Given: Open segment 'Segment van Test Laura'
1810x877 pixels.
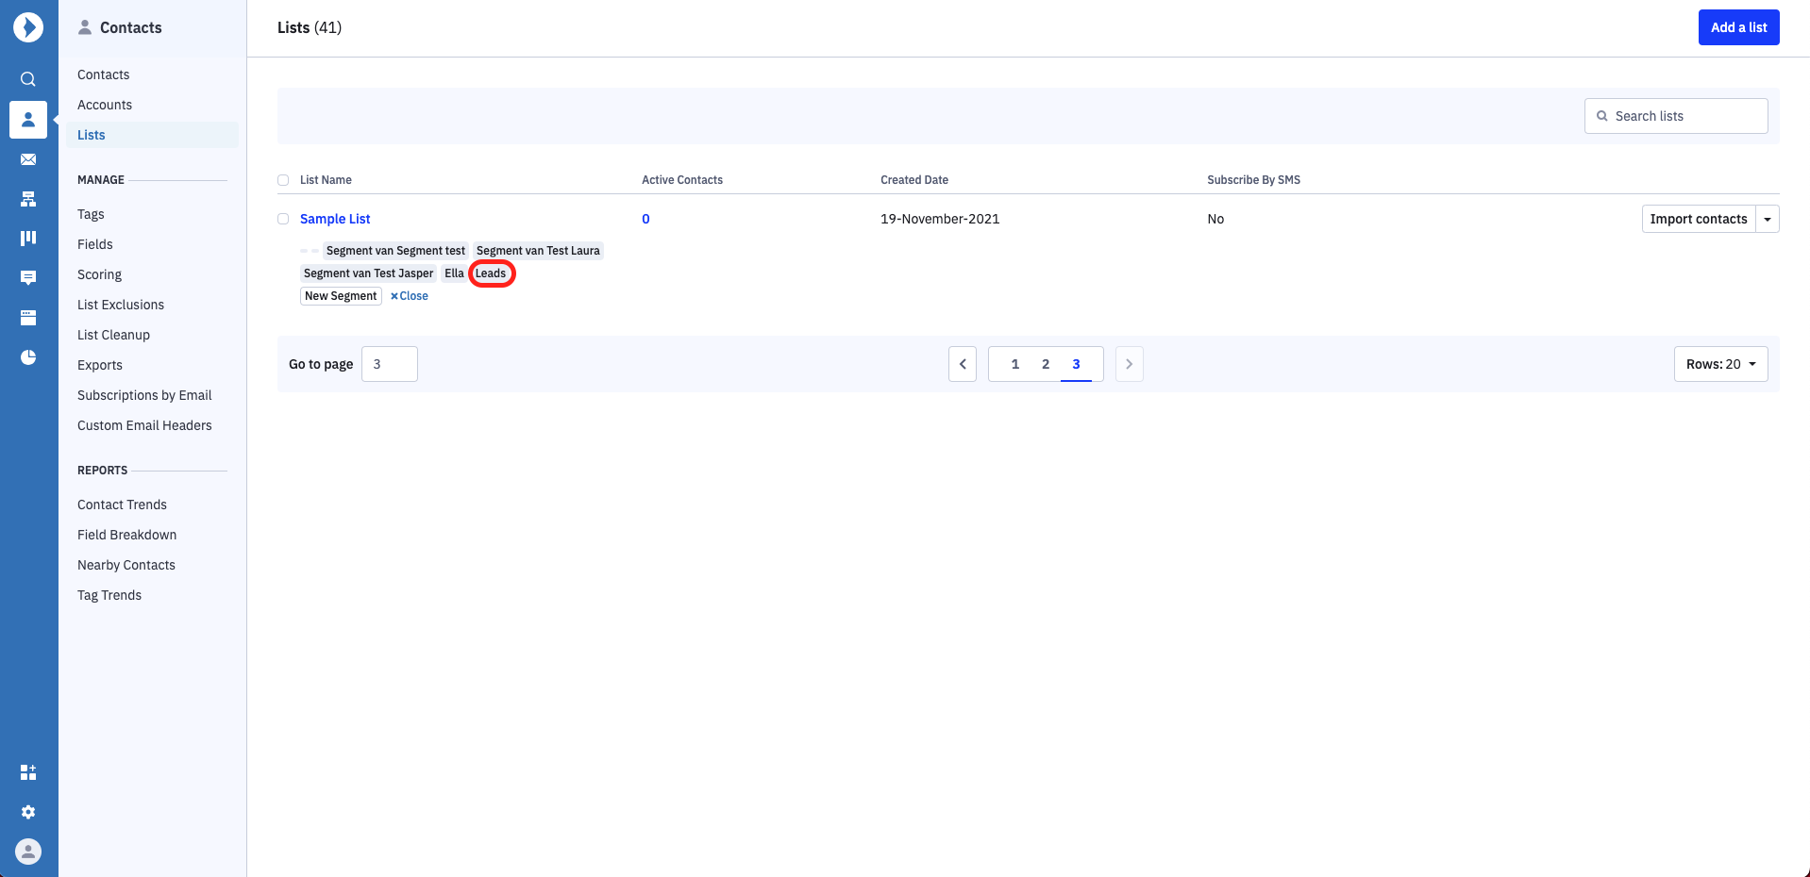Looking at the screenshot, I should [538, 251].
